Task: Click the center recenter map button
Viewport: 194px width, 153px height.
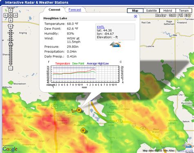Action: point(11,15)
